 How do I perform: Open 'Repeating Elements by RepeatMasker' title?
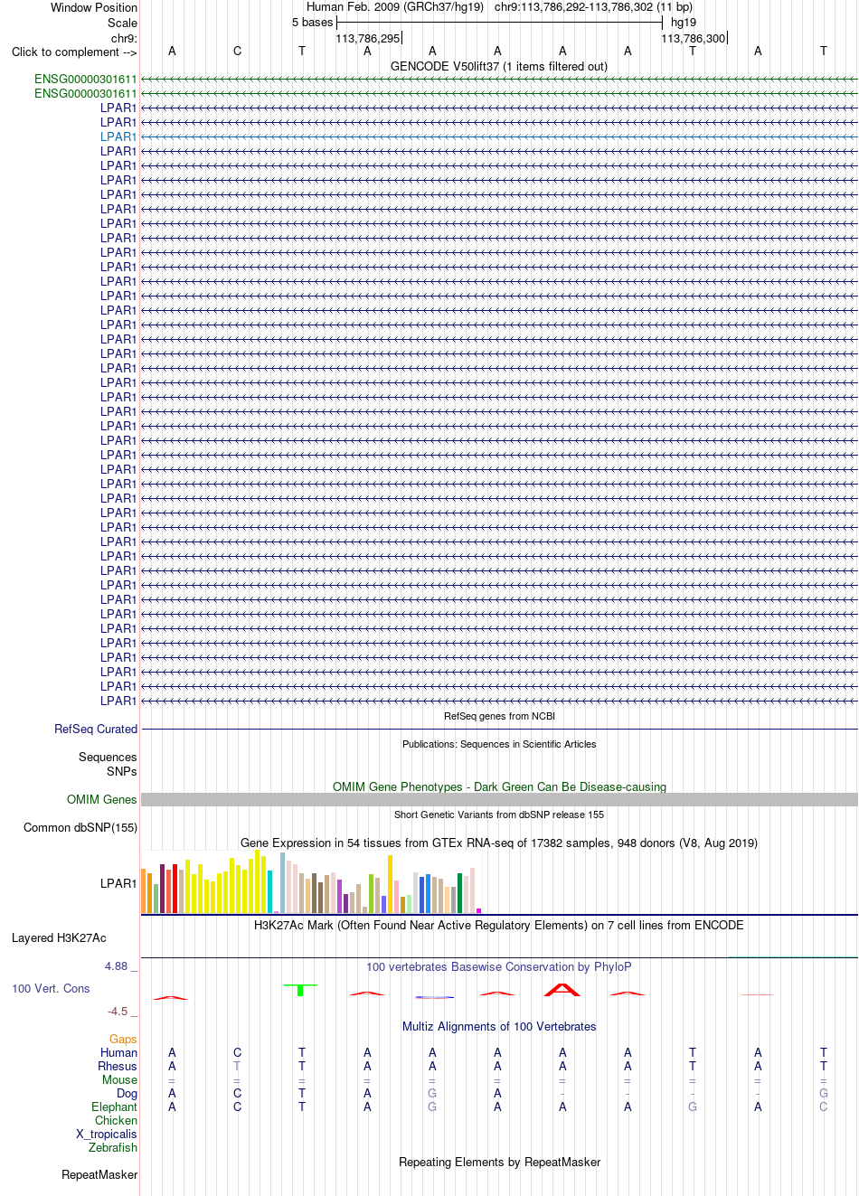tap(499, 1162)
